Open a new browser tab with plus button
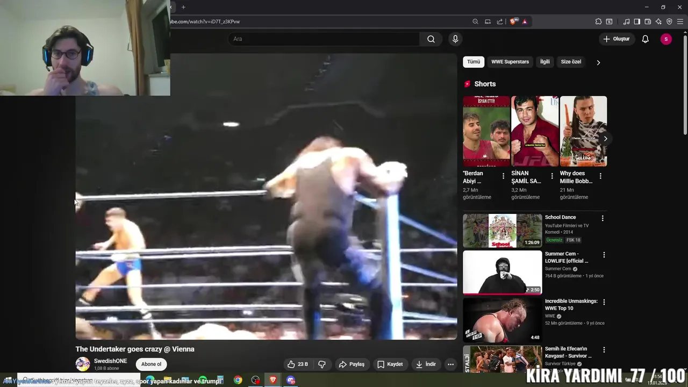This screenshot has width=688, height=387. [x=183, y=7]
